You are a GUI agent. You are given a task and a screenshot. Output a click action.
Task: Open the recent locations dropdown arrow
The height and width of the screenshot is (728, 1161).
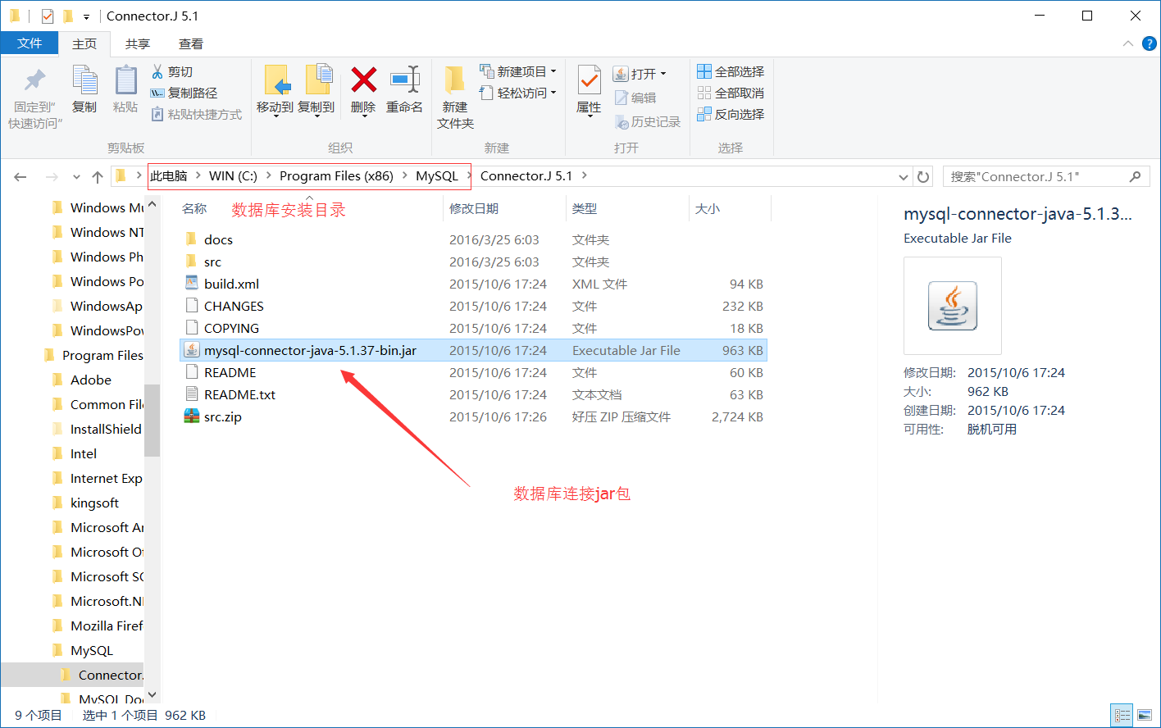pyautogui.click(x=76, y=176)
